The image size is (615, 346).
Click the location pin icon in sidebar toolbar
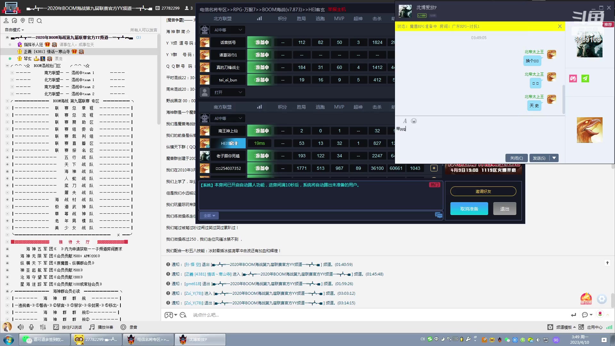tap(23, 21)
